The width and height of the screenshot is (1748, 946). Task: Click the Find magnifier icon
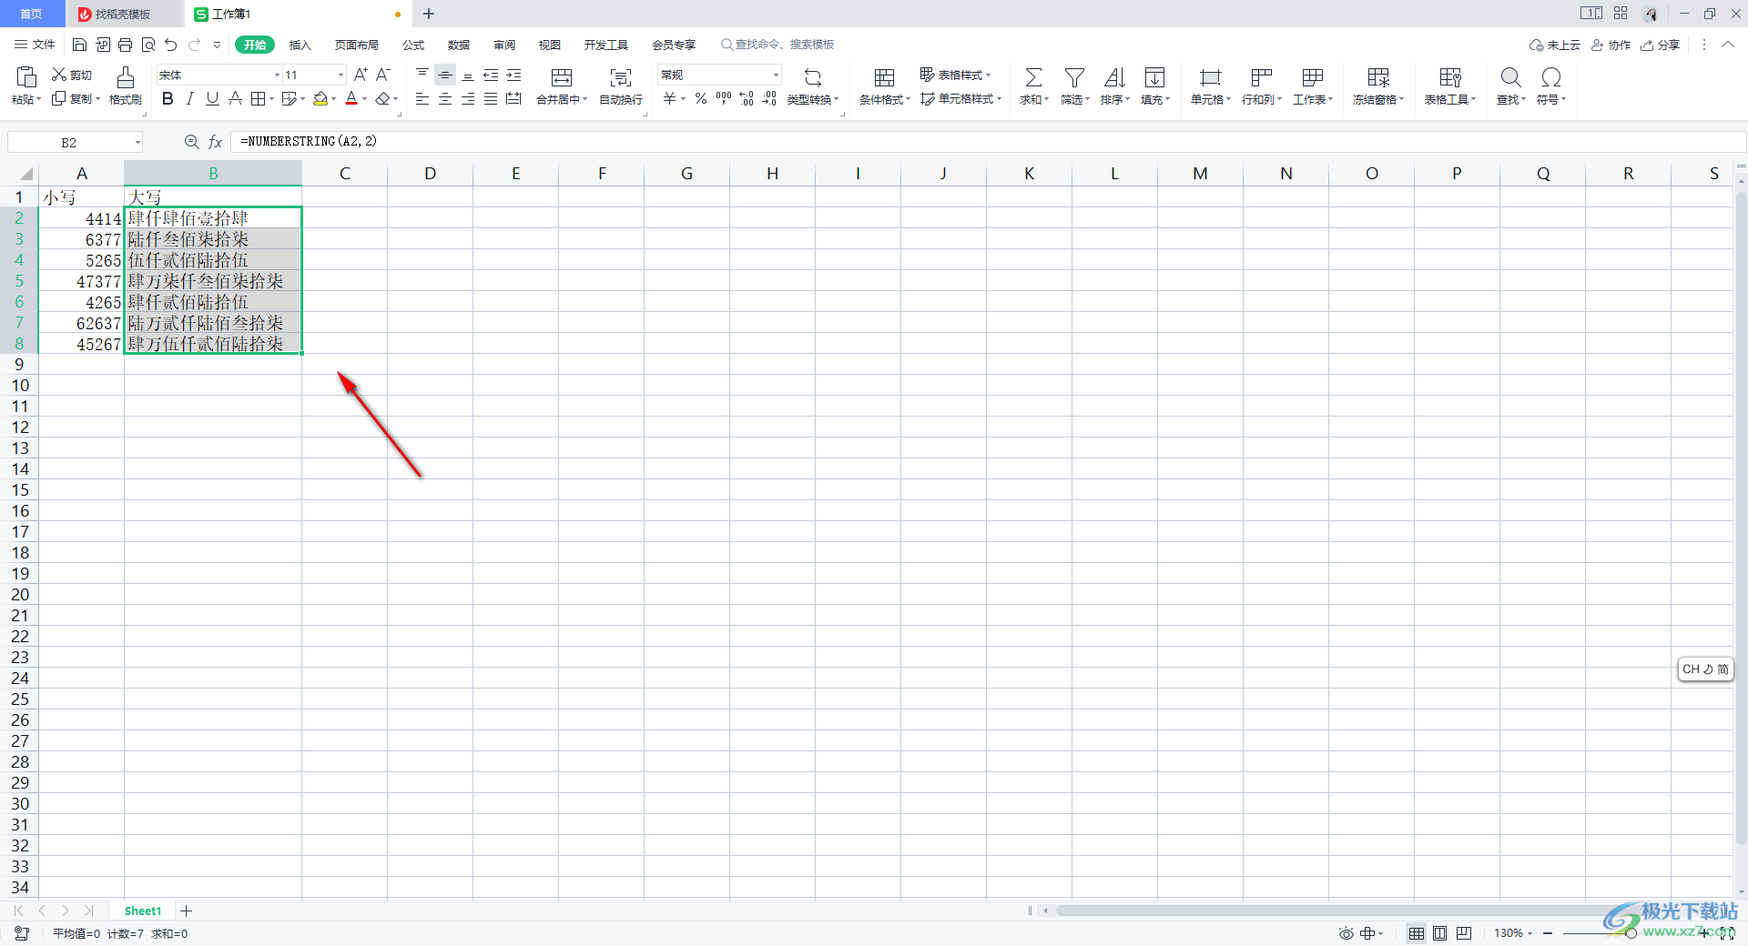point(1510,77)
